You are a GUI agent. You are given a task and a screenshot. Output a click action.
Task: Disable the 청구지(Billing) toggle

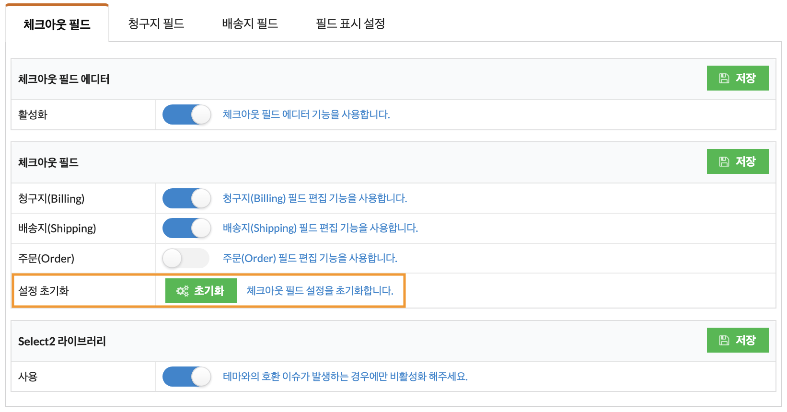coord(186,198)
